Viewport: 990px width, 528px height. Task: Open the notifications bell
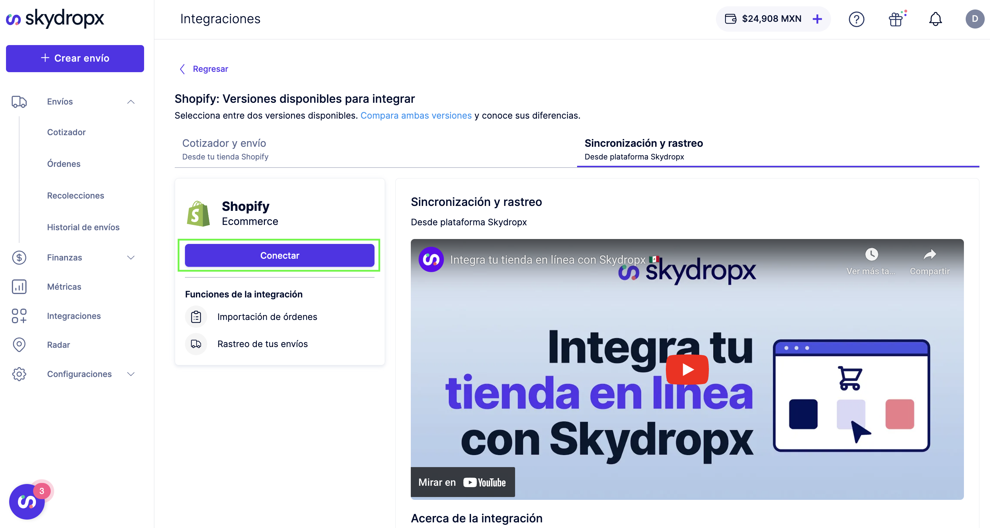click(935, 19)
